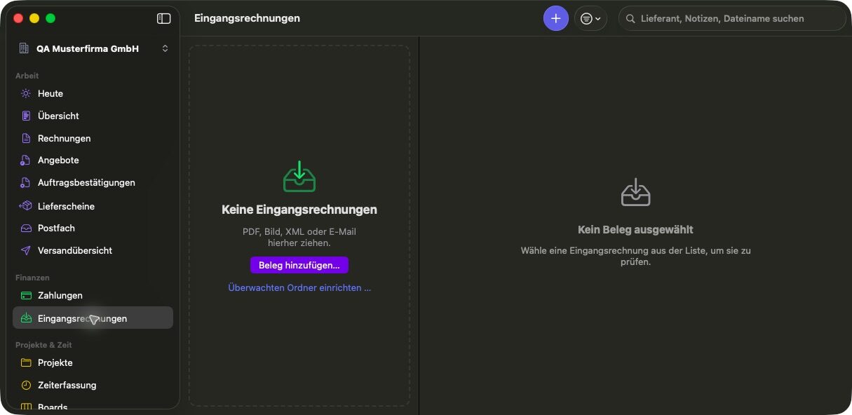852x415 pixels.
Task: Toggle the sidebar visibility icon
Action: 163,19
